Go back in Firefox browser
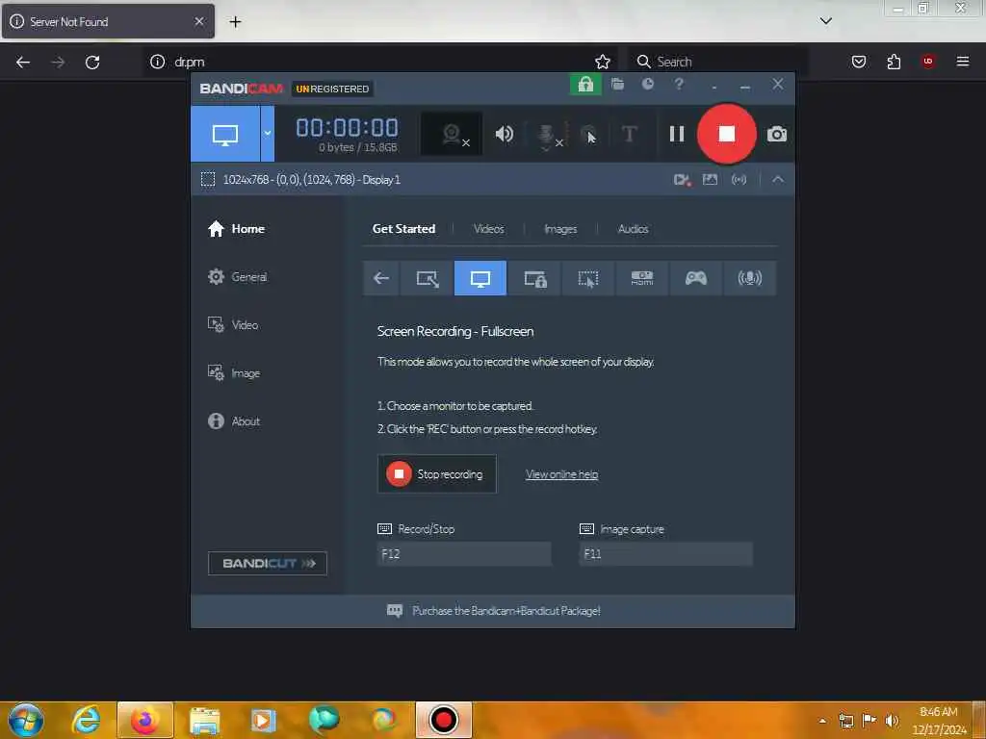 coord(23,62)
